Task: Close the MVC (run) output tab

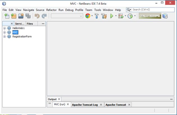Action: pos(68,104)
